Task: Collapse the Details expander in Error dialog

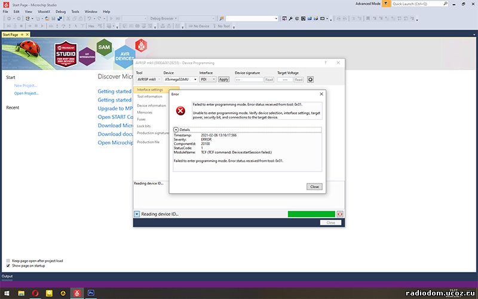Action: [176, 130]
